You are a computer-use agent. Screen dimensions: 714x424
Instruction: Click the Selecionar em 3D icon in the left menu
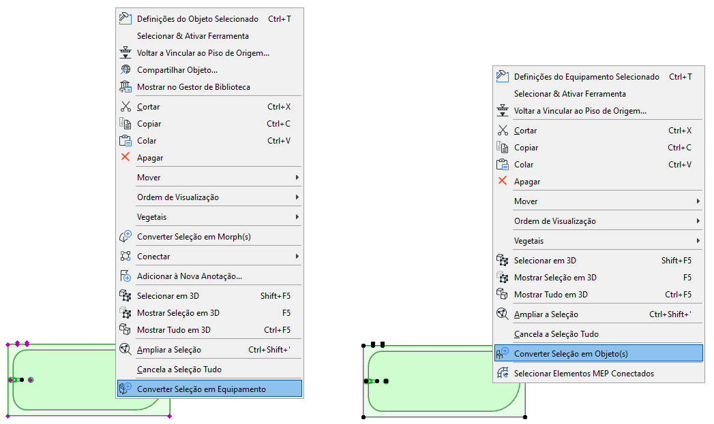125,295
